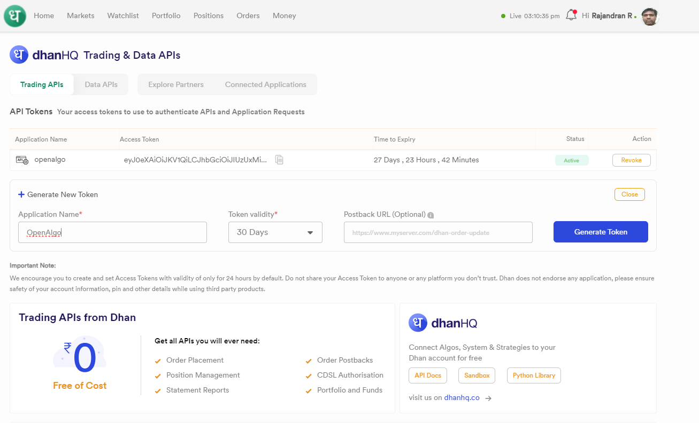Click the Important Note heading

pyautogui.click(x=33, y=265)
